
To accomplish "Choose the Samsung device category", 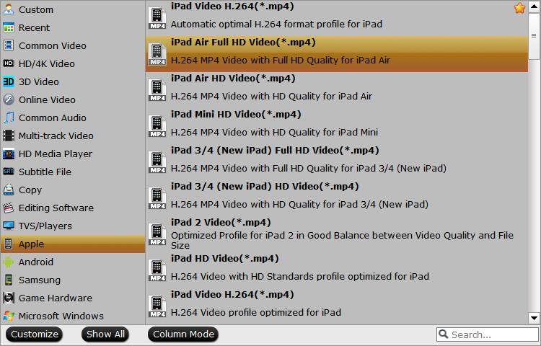I will tap(40, 280).
